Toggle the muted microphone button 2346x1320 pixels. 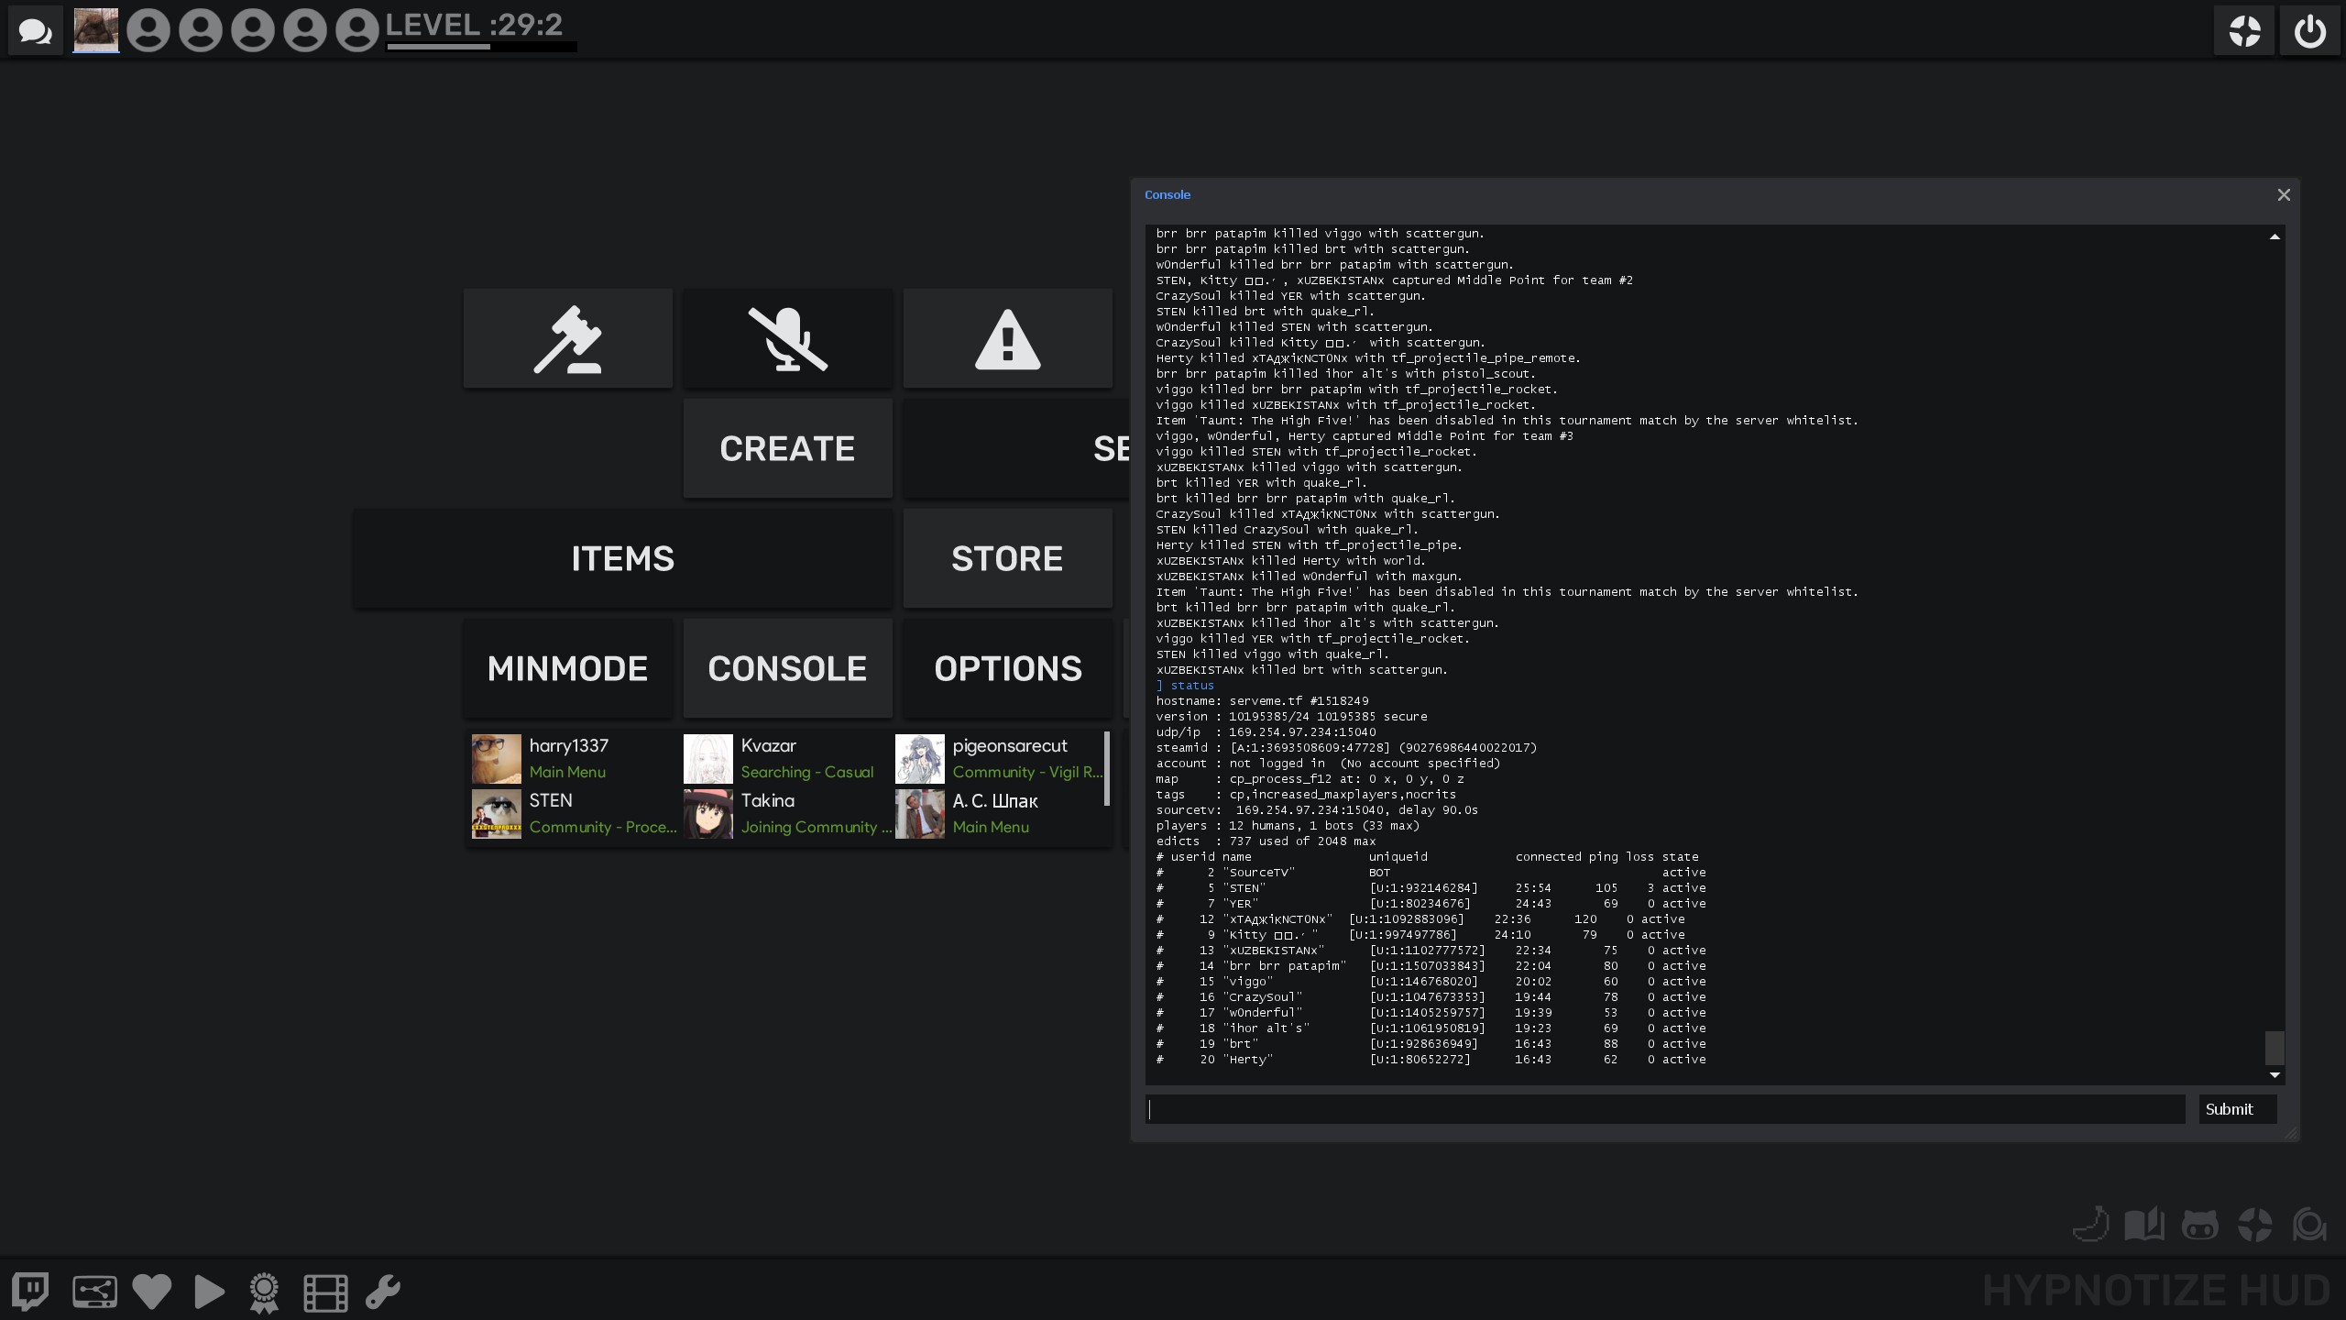[787, 339]
